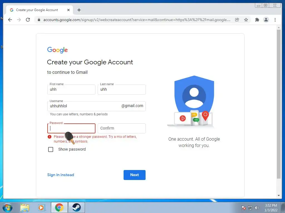Click the @gmail.com suffix text
This screenshot has width=285, height=213.
pos(132,106)
